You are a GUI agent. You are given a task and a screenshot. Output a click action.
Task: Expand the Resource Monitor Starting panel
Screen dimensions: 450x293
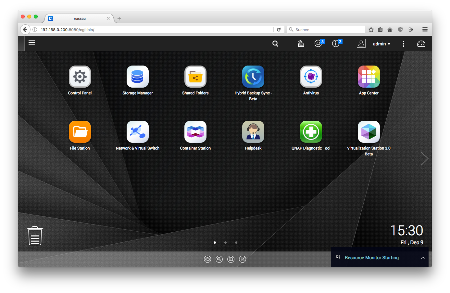coord(423,258)
